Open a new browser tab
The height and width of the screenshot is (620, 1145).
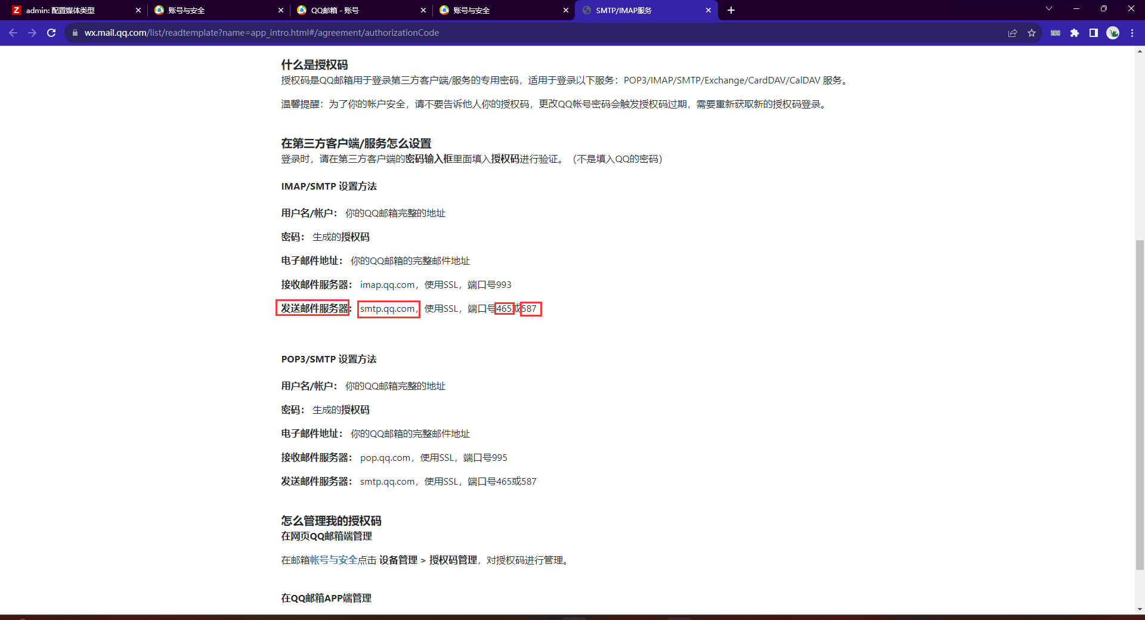click(x=731, y=10)
